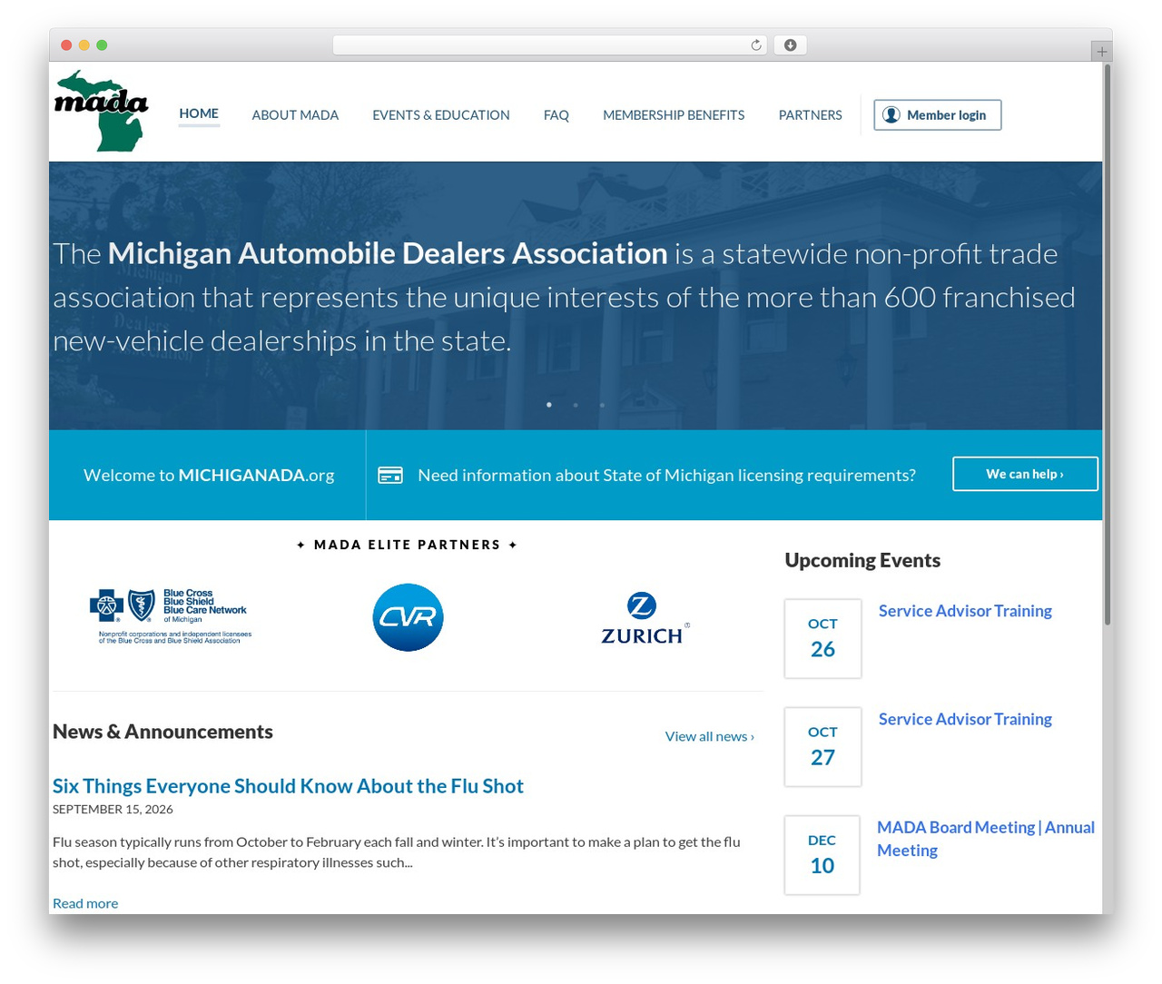Viewport: 1162px width, 984px height.
Task: Click the MADA ELITE PARTNERS heading
Action: coord(407,545)
